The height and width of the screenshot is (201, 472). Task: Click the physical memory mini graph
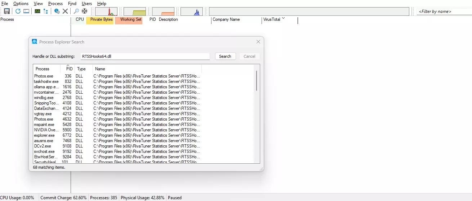(x=163, y=11)
